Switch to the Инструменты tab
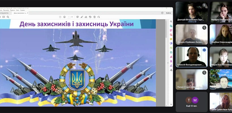 point(4,13)
